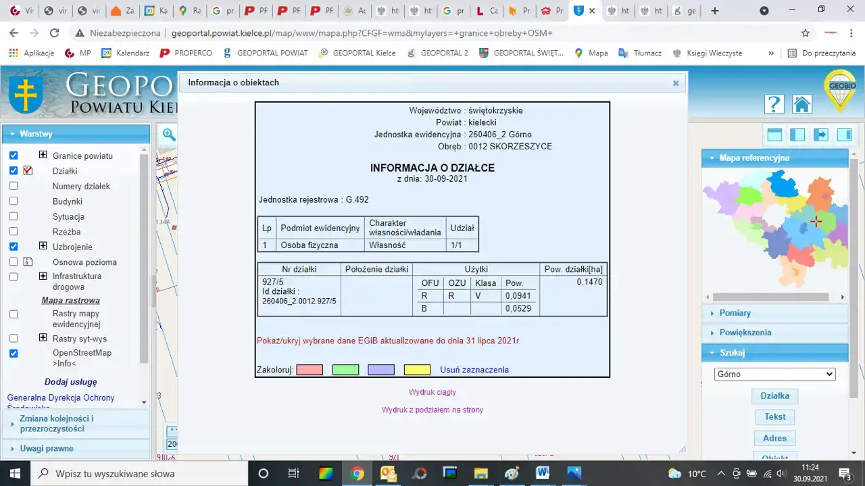
Task: Select the full-width map layout icon
Action: [x=774, y=135]
